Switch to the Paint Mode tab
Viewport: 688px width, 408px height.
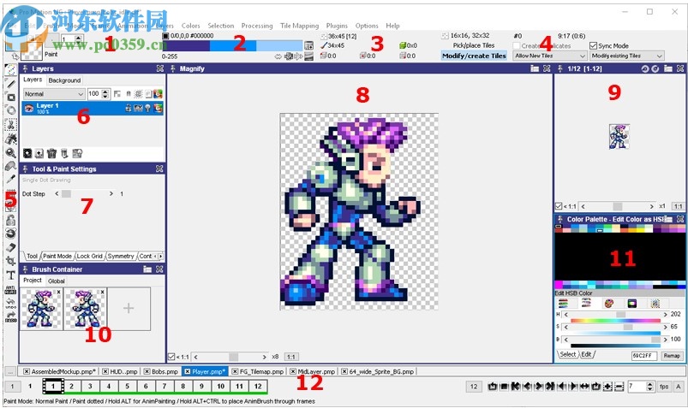coord(58,256)
